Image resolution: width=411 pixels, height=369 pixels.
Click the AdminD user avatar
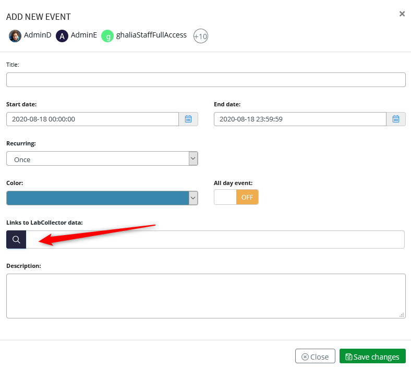tap(15, 36)
